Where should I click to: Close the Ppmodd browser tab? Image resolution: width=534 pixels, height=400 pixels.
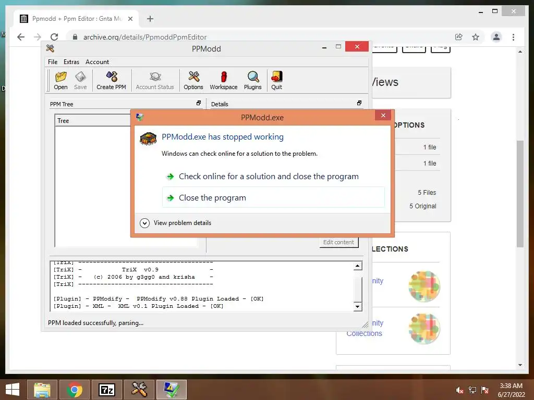coord(130,19)
